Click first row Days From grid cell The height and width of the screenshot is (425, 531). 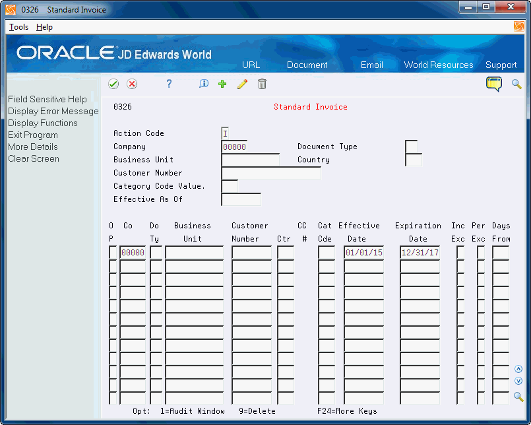tap(501, 253)
